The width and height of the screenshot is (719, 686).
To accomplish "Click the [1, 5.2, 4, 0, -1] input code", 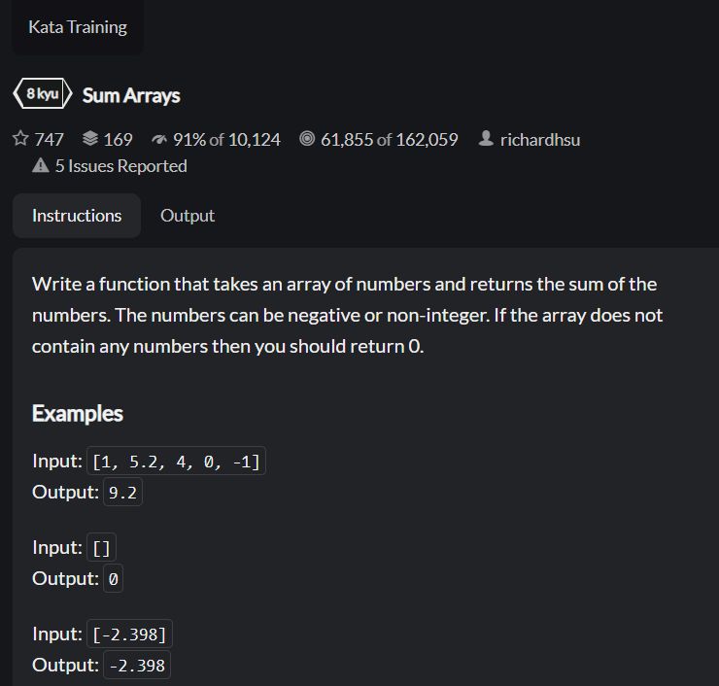I will click(176, 461).
